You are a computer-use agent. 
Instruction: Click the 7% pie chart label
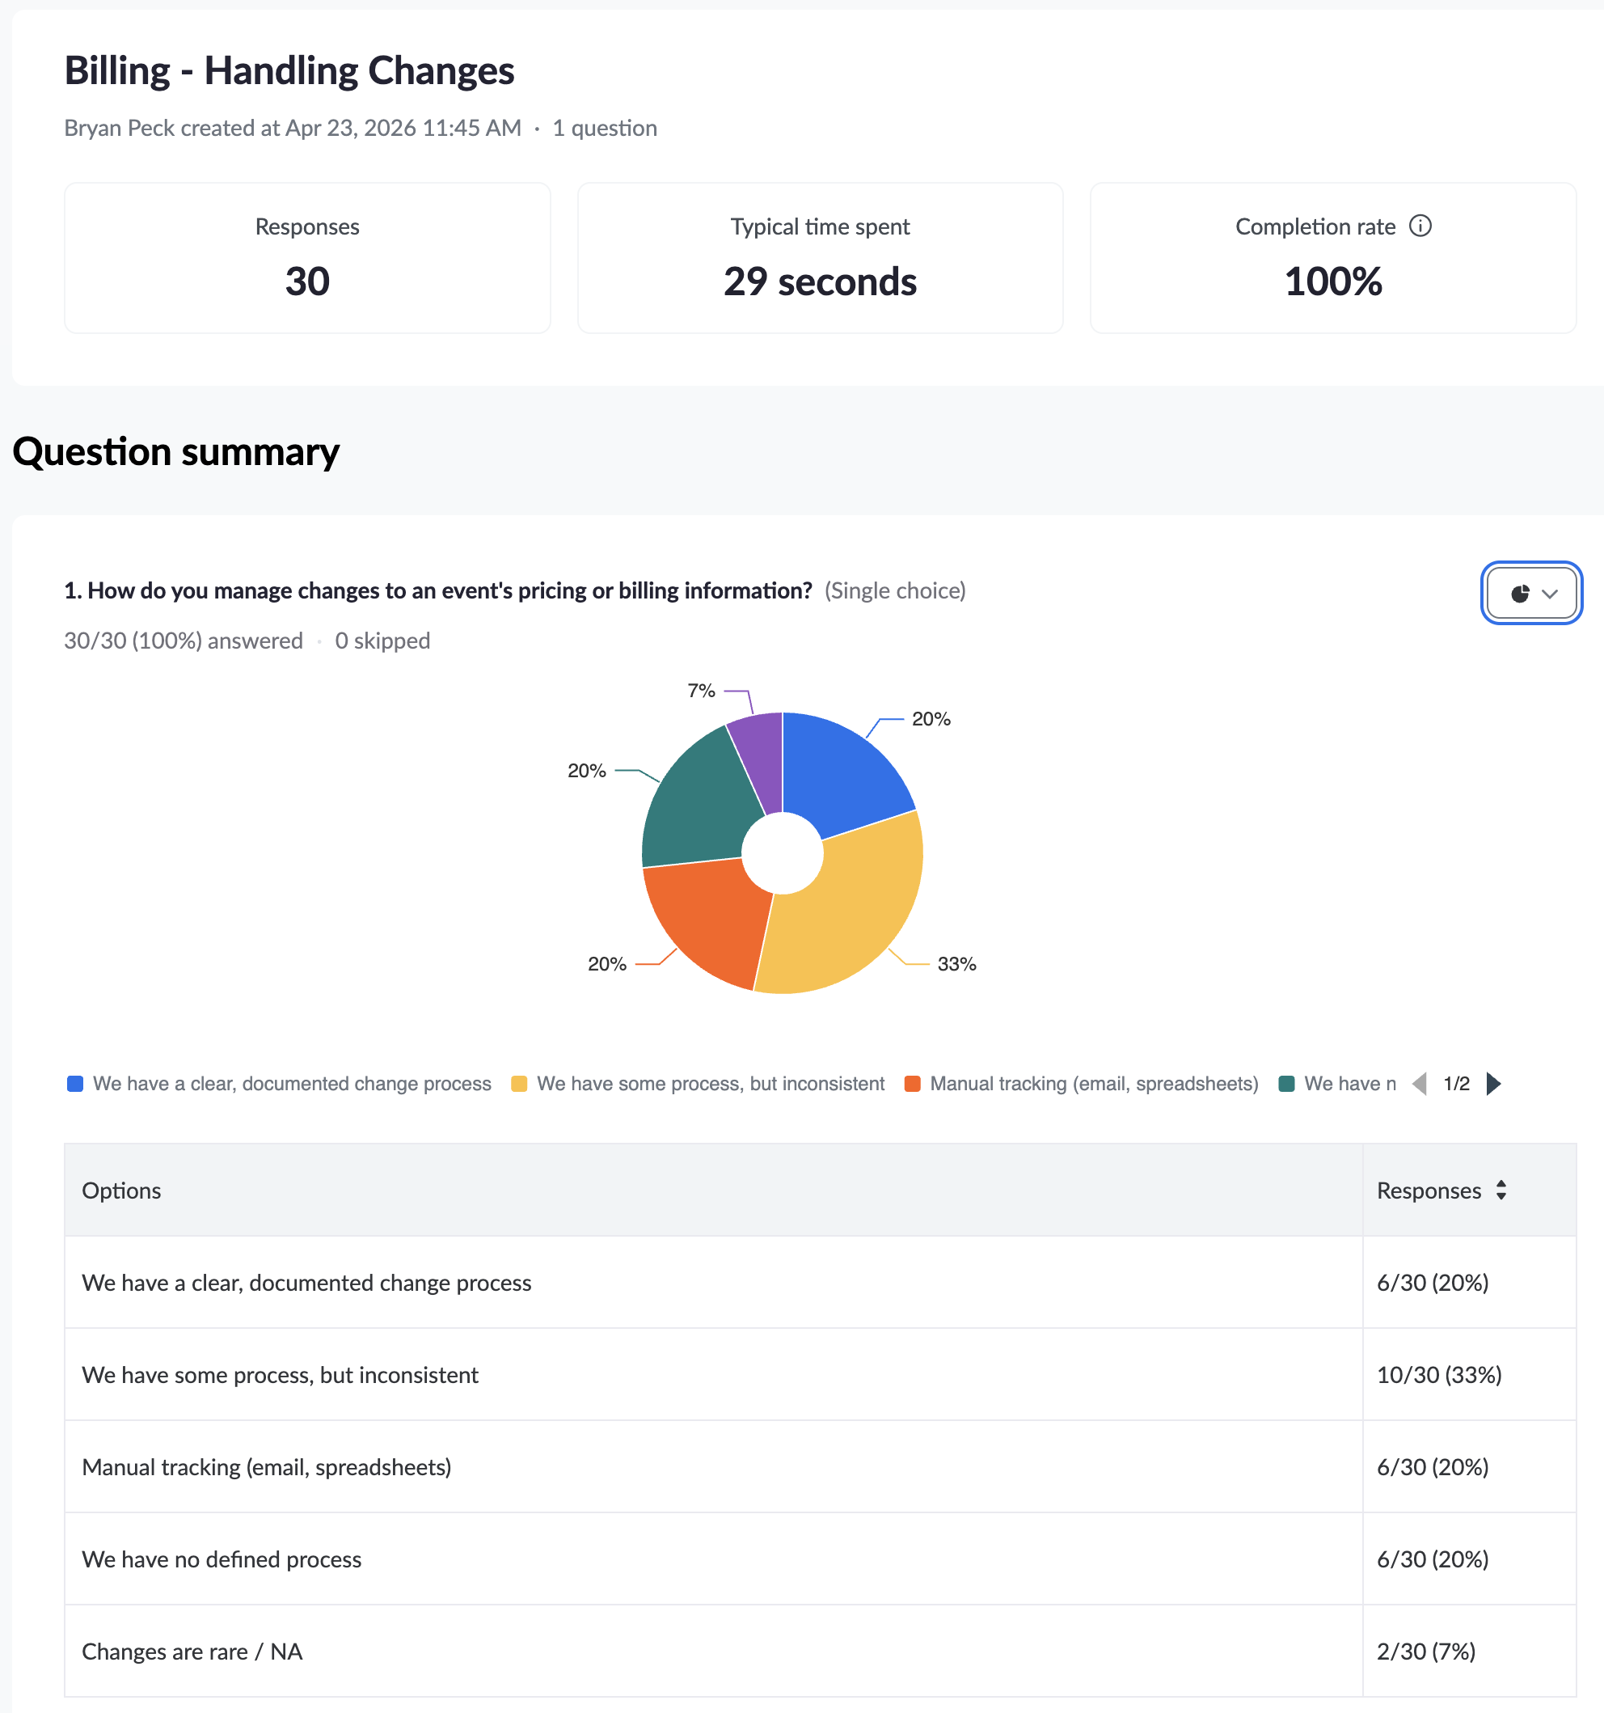[701, 690]
